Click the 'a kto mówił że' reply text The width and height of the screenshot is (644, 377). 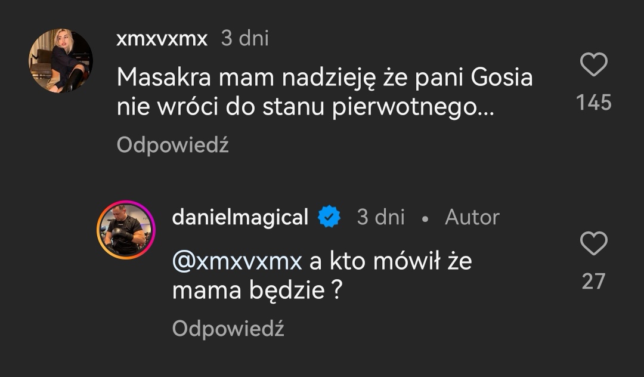tap(391, 261)
